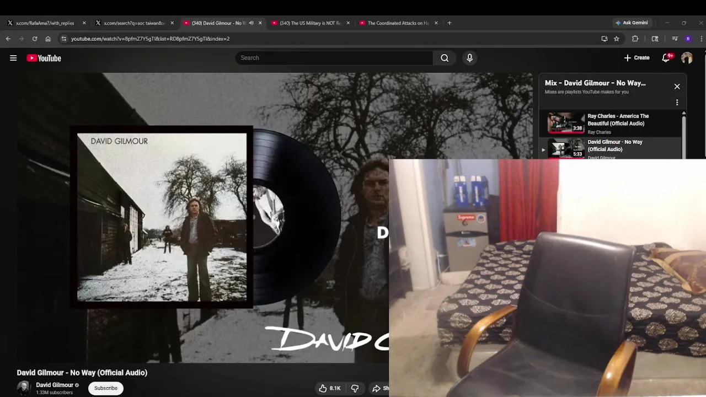The width and height of the screenshot is (706, 397).
Task: Click the browser address bar URL
Action: coord(150,39)
